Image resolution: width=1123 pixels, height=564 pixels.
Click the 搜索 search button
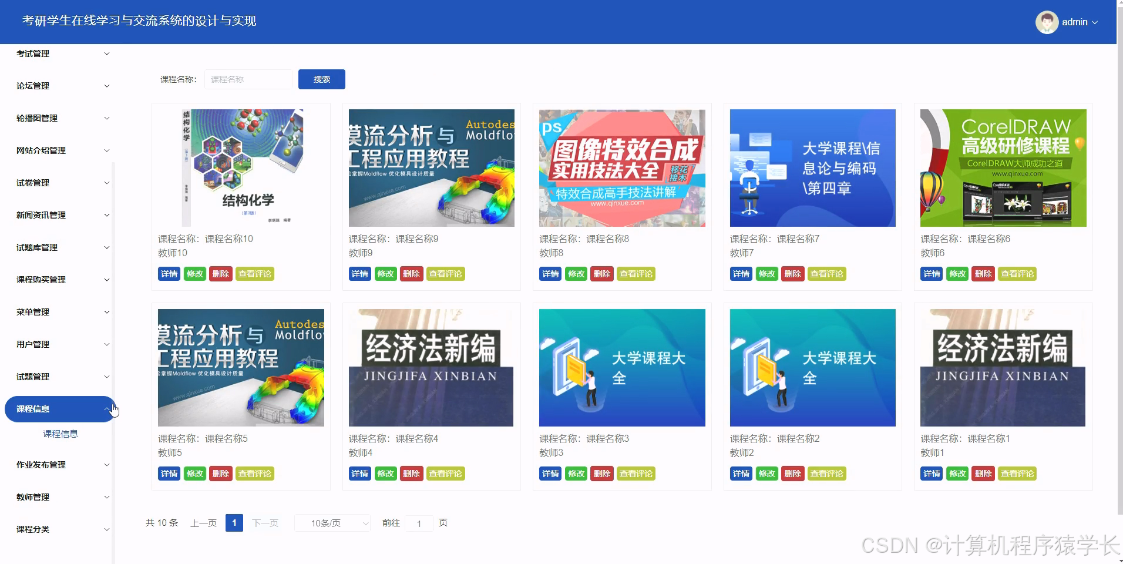click(321, 79)
